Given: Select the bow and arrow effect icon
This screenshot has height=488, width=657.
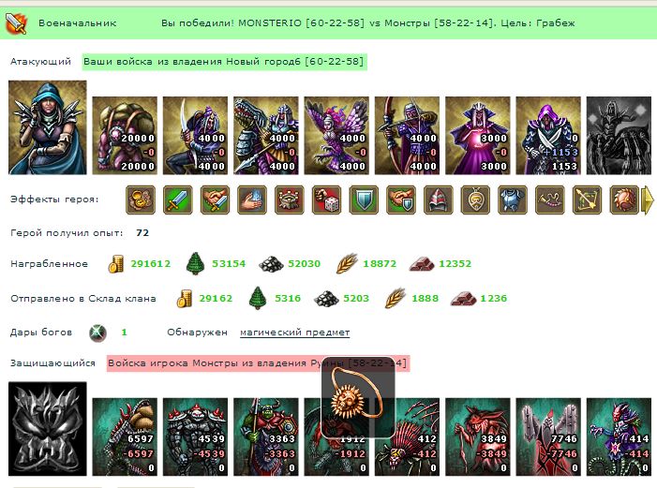Looking at the screenshot, I should coord(587,200).
